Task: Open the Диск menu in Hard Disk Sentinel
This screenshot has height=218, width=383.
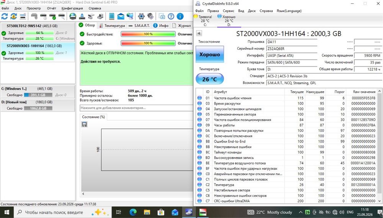Action: (x=18, y=8)
